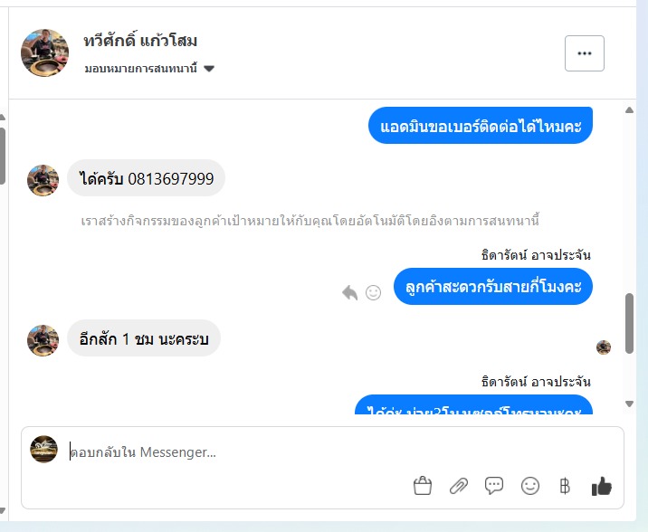Click the baht payment request icon
The height and width of the screenshot is (532, 648).
(566, 487)
